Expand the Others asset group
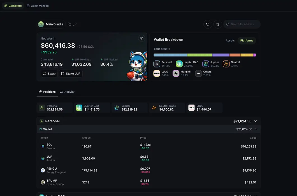The image size is (297, 196). pyautogui.click(x=198, y=73)
